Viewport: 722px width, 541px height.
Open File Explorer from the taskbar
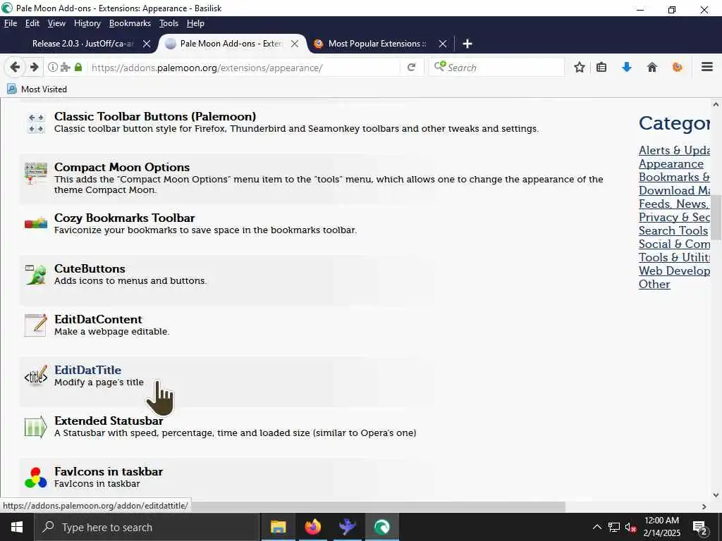click(278, 527)
